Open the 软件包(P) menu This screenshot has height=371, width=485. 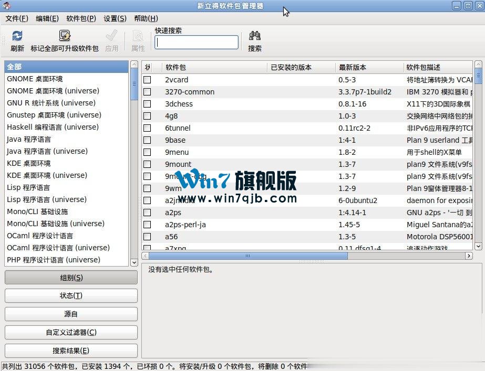[81, 18]
